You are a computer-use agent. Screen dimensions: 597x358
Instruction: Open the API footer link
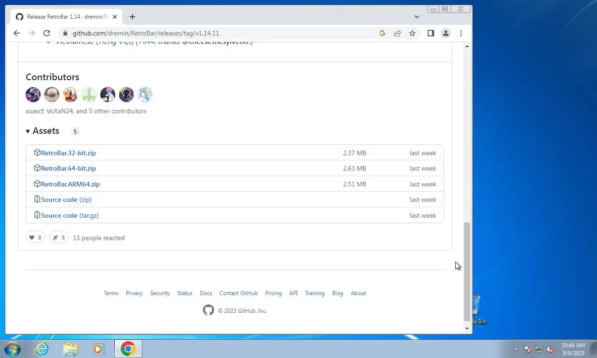click(x=293, y=293)
